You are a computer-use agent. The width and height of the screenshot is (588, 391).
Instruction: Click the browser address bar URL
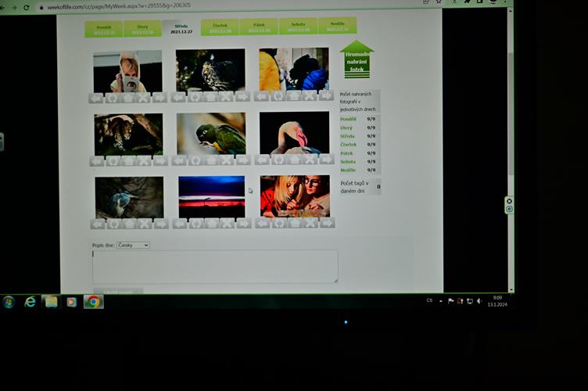[x=117, y=6]
